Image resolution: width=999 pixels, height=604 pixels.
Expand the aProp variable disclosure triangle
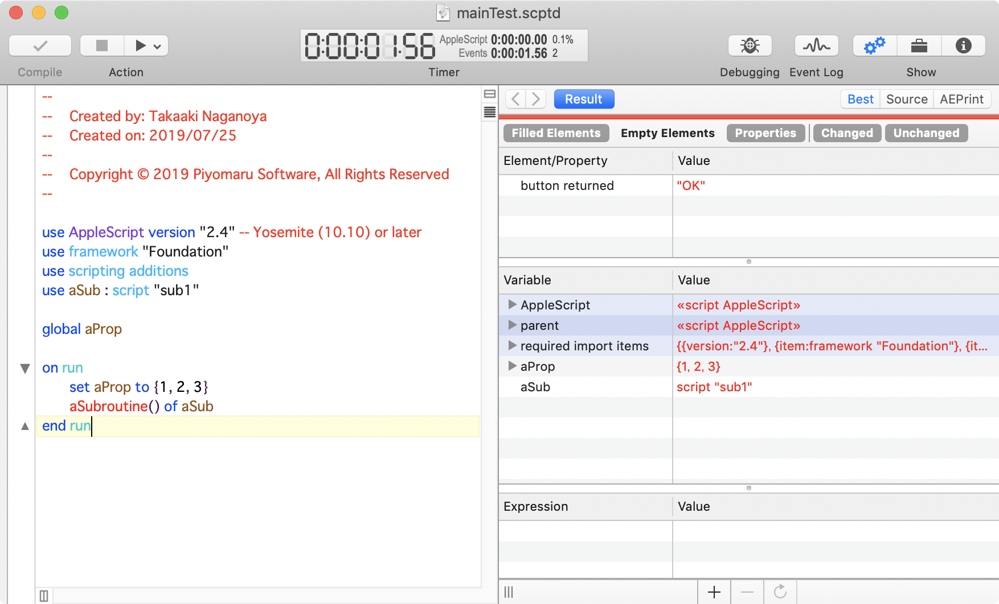511,366
